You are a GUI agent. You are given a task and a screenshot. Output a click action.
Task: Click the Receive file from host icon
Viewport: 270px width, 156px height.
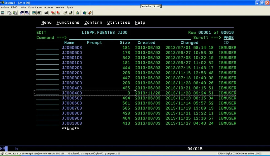pyautogui.click(x=27, y=13)
